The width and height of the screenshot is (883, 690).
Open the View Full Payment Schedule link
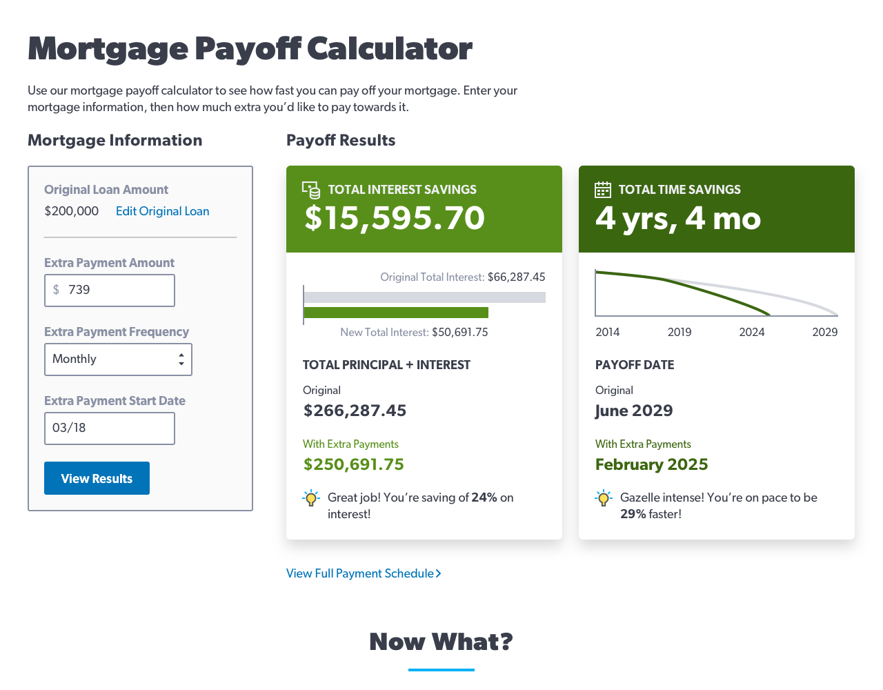tap(360, 573)
